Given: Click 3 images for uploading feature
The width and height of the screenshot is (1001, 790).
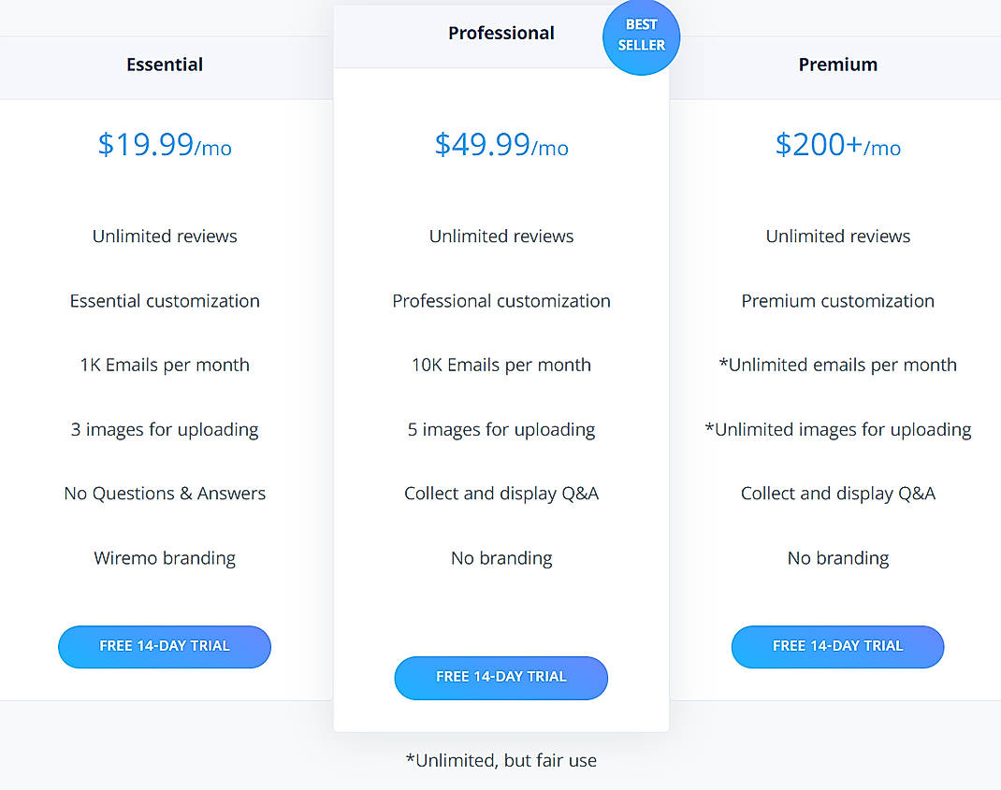Looking at the screenshot, I should click(x=165, y=429).
